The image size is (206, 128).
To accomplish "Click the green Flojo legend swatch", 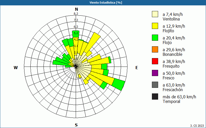I will coord(155,38).
